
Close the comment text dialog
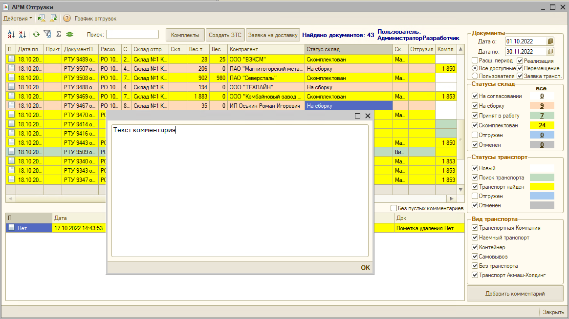point(368,116)
